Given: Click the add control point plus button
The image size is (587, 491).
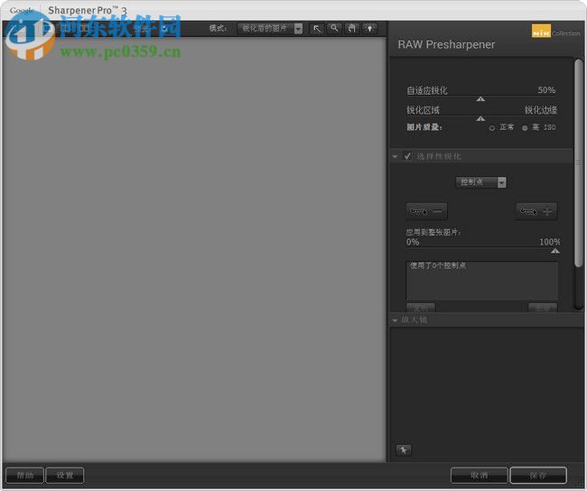Looking at the screenshot, I should (x=536, y=211).
